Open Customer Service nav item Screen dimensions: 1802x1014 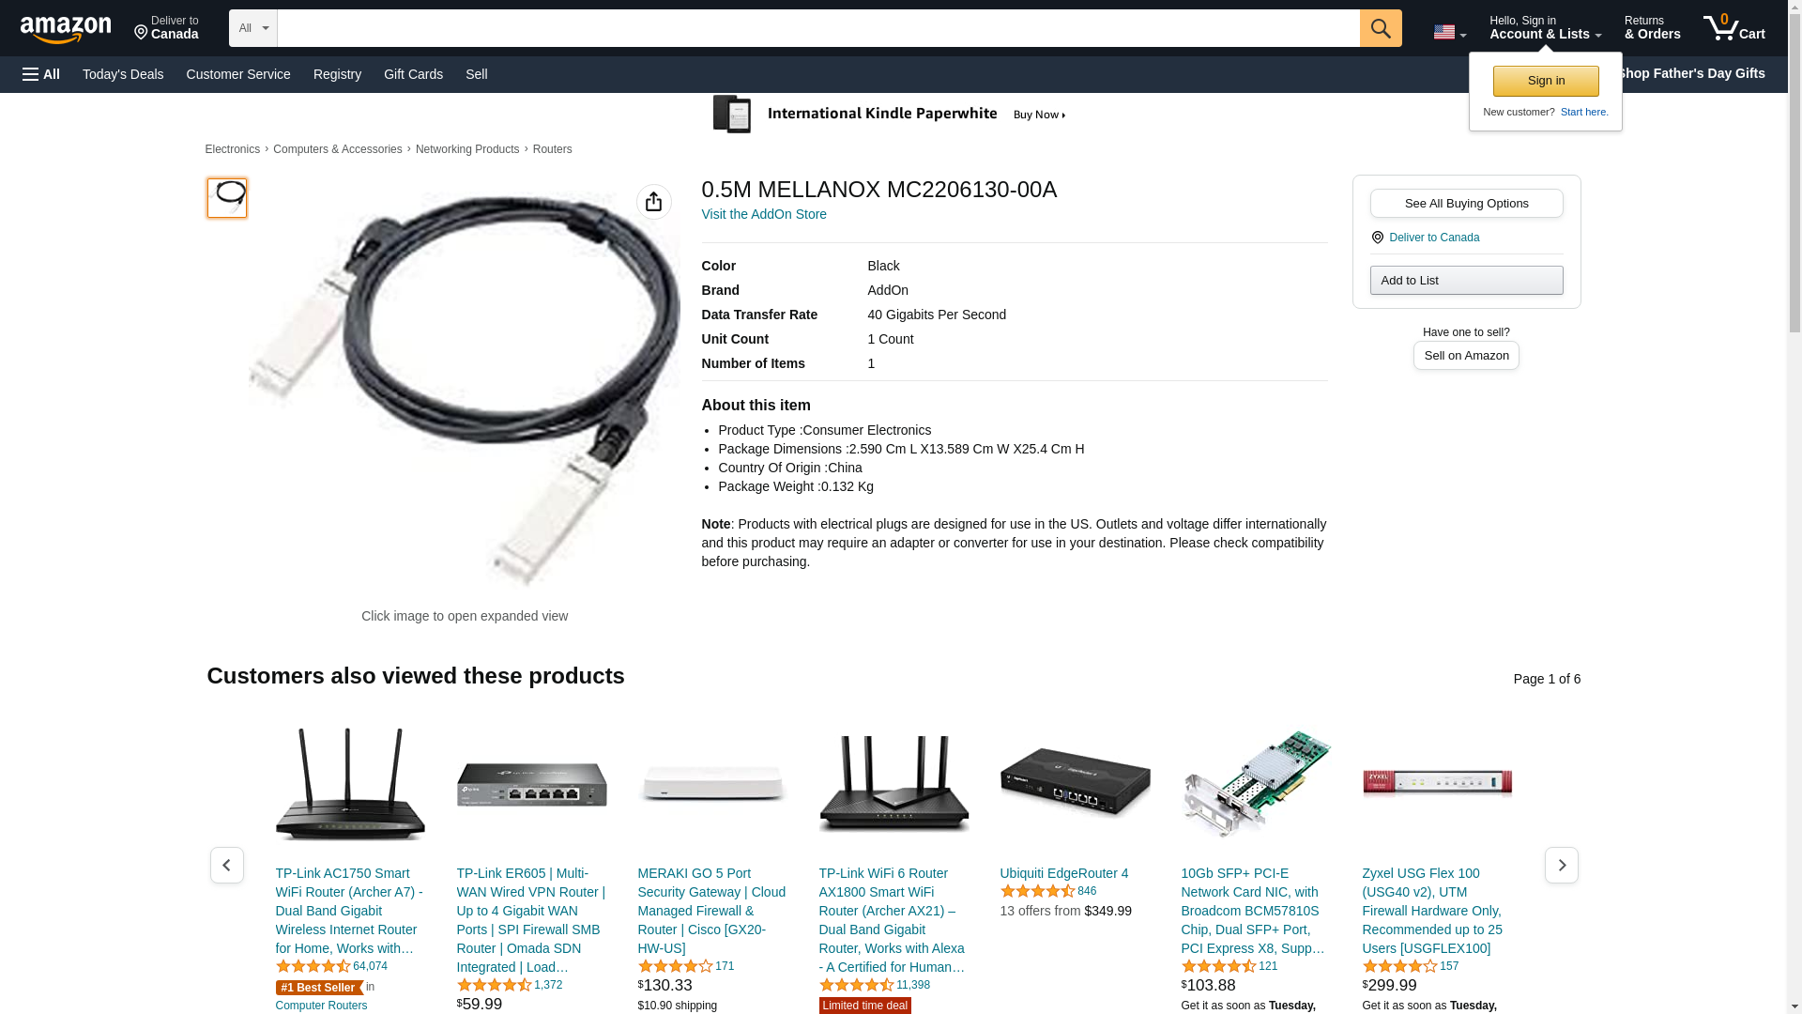pyautogui.click(x=238, y=74)
